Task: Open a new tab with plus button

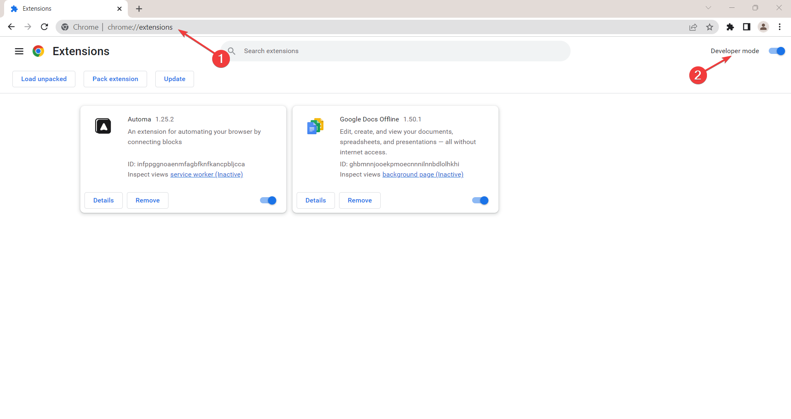Action: (139, 9)
